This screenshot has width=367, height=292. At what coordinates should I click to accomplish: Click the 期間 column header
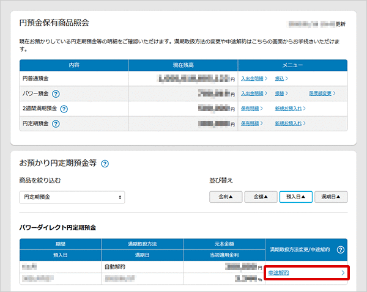[x=61, y=244]
